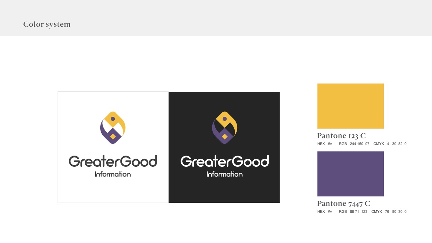
Task: Click CMYK 76 80 30 0 value
Action: [x=389, y=212]
